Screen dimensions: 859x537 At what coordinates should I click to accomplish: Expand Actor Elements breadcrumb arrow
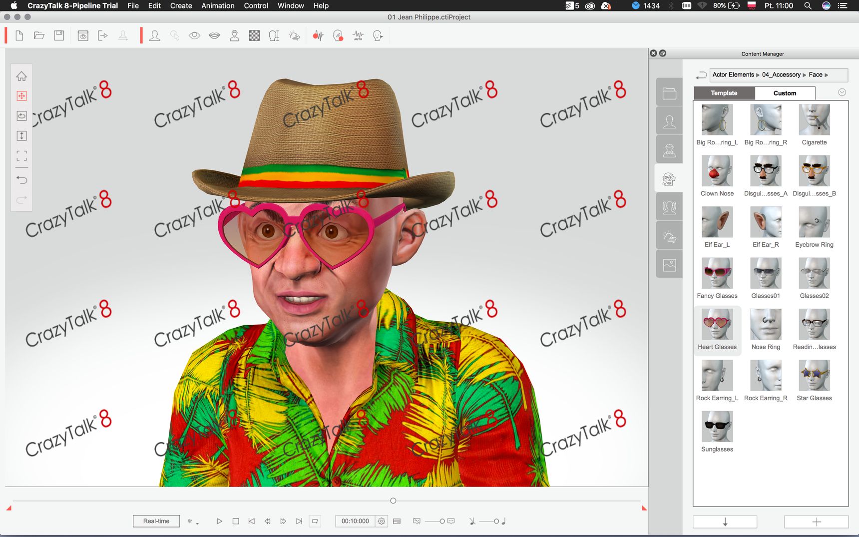[758, 75]
